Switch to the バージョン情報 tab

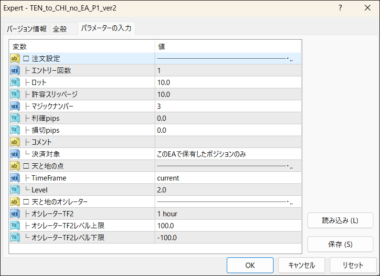pos(26,29)
